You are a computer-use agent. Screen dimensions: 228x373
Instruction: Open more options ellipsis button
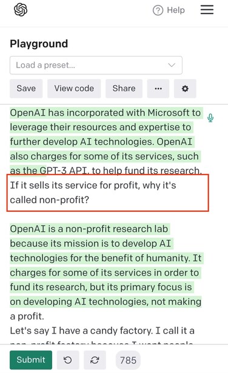point(158,88)
